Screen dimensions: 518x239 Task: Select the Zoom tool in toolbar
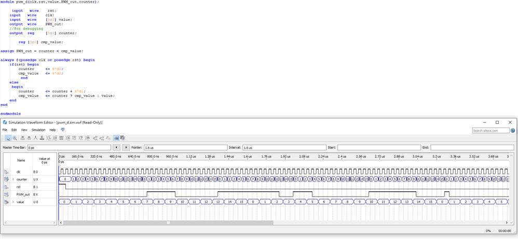click(x=15, y=138)
